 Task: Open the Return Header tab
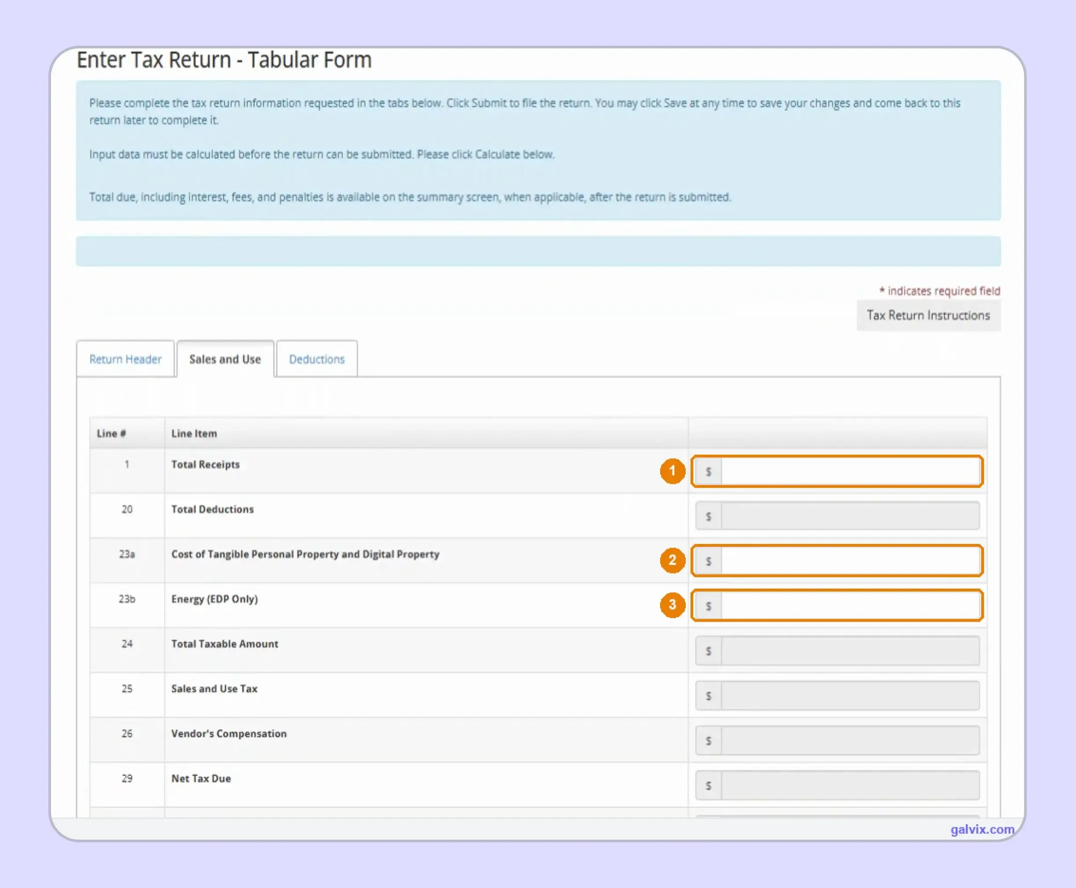coord(125,359)
